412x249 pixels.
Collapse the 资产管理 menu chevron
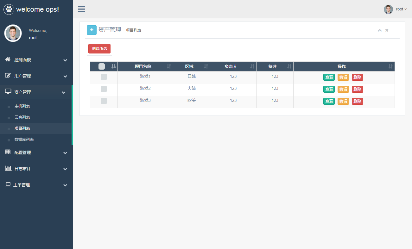[x=64, y=93]
